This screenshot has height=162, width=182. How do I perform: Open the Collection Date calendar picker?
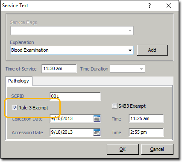coord(97,119)
